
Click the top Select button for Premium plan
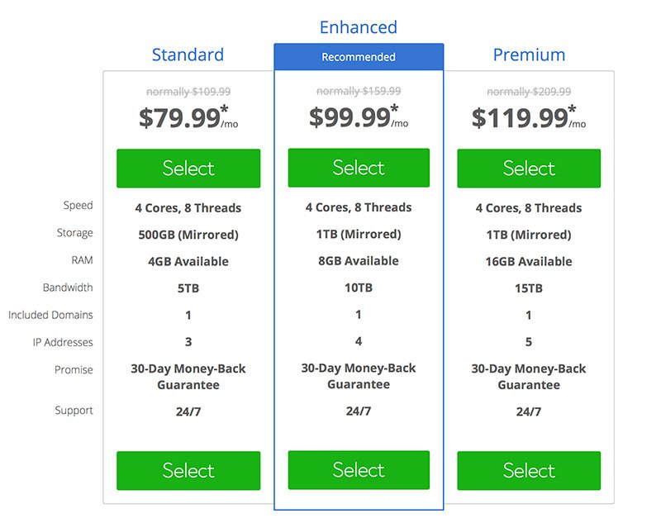coord(529,169)
